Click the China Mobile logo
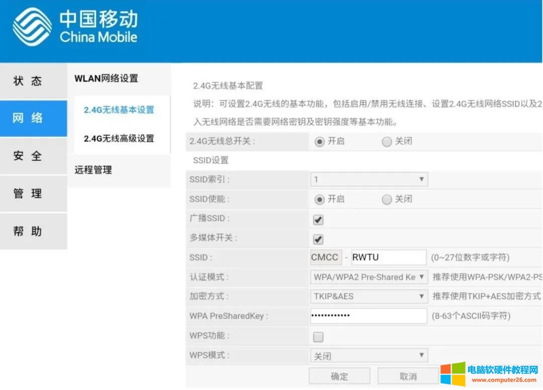The image size is (543, 390). [x=75, y=27]
